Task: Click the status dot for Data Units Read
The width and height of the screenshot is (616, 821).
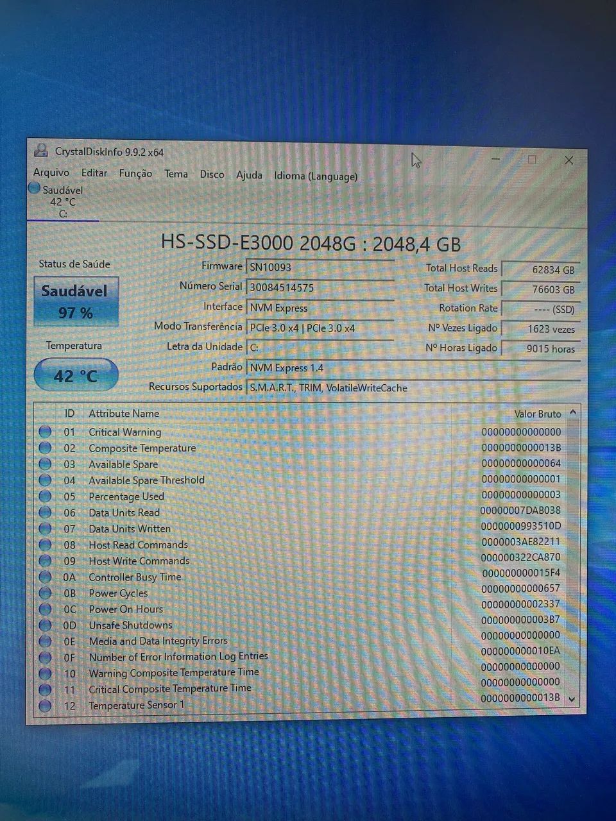Action: click(x=45, y=512)
